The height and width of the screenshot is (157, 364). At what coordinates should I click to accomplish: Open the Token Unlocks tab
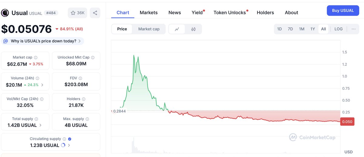(230, 13)
